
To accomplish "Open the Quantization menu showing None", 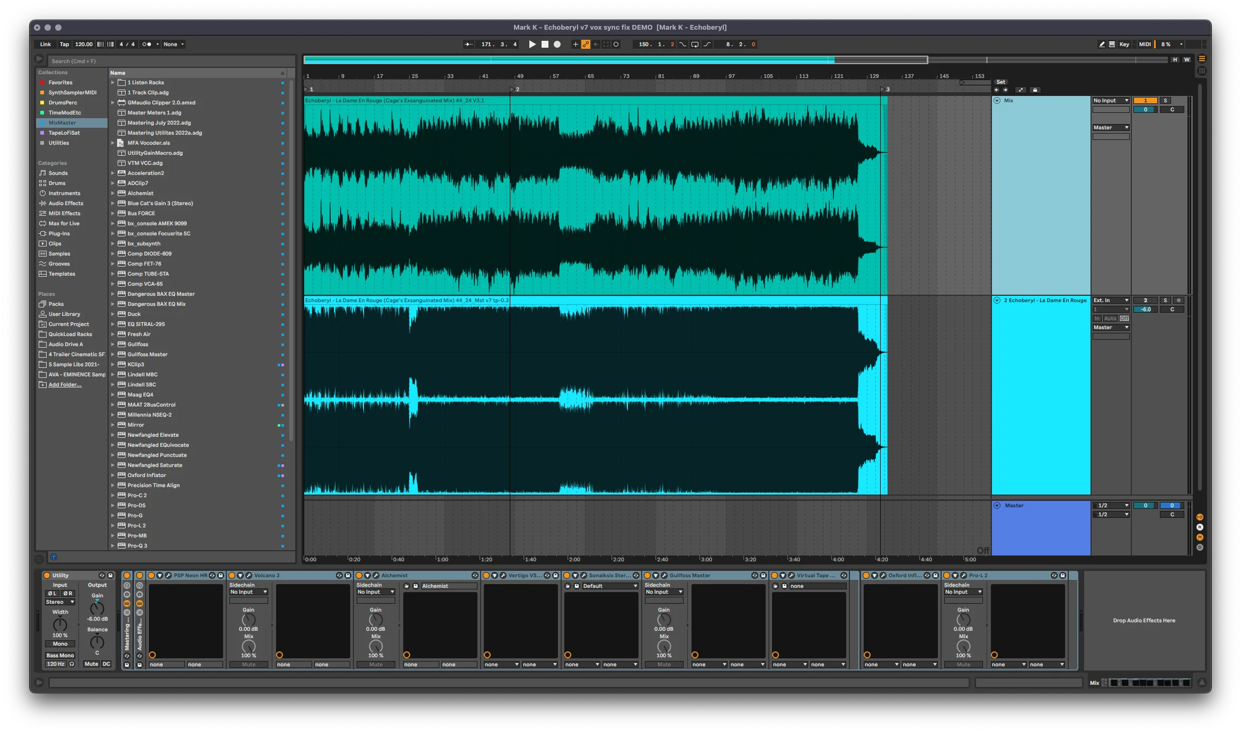I will (174, 45).
